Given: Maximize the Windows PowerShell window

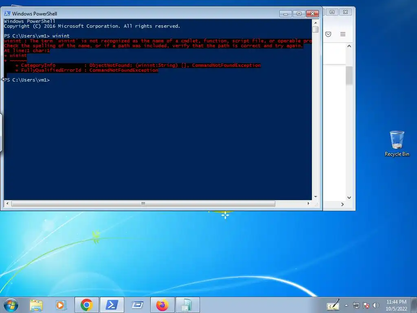Looking at the screenshot, I should tap(299, 13).
